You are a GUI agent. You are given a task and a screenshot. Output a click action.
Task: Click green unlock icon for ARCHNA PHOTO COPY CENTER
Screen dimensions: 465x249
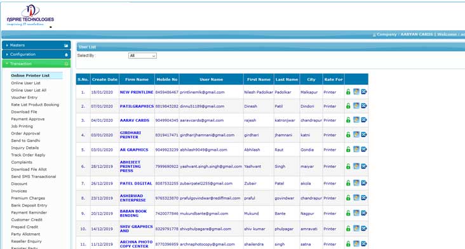(348, 244)
